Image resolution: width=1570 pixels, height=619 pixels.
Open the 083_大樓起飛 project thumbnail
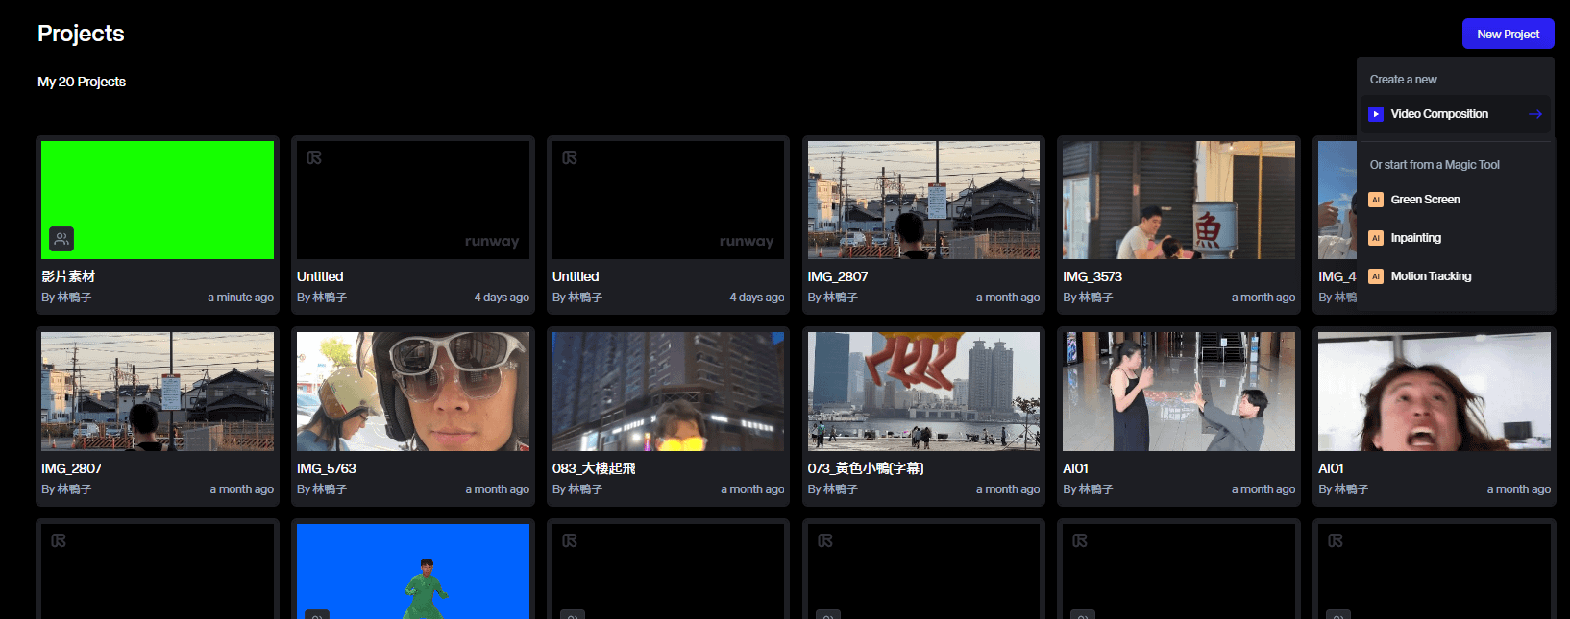coord(668,392)
